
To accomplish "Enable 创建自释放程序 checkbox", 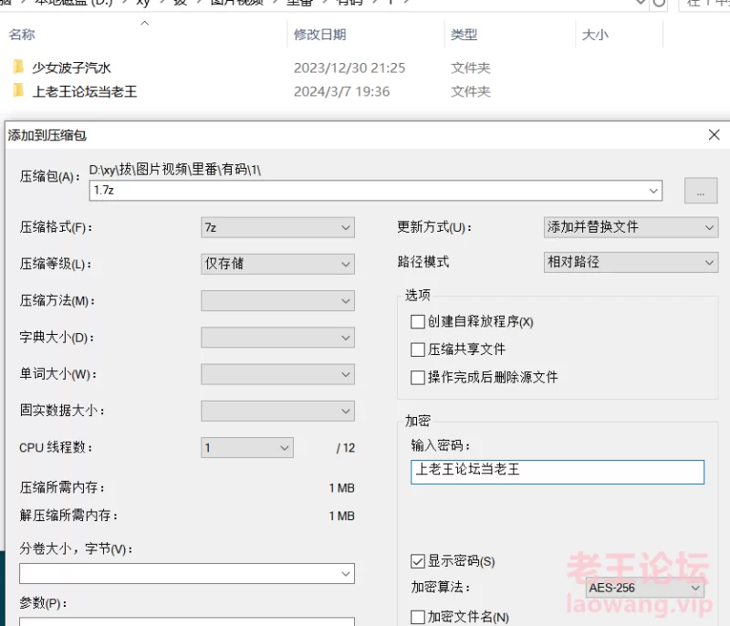I will point(418,321).
